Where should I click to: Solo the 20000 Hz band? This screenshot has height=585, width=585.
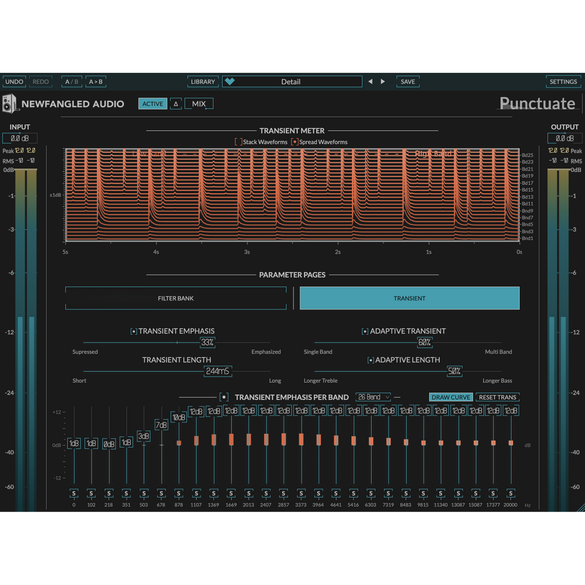(x=511, y=493)
